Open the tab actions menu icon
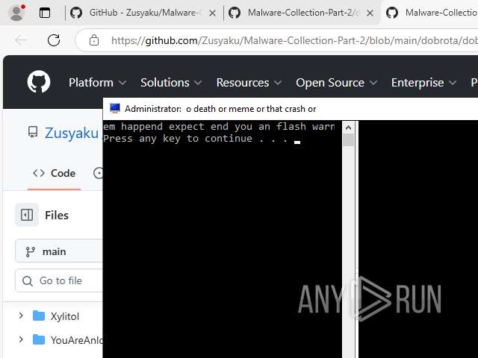Viewport: 478px width, 358px height. [45, 13]
